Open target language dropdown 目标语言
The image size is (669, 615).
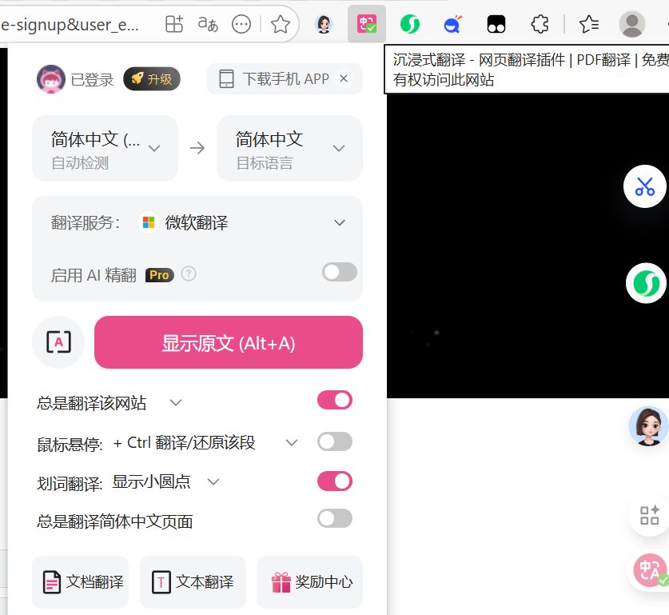pos(289,149)
